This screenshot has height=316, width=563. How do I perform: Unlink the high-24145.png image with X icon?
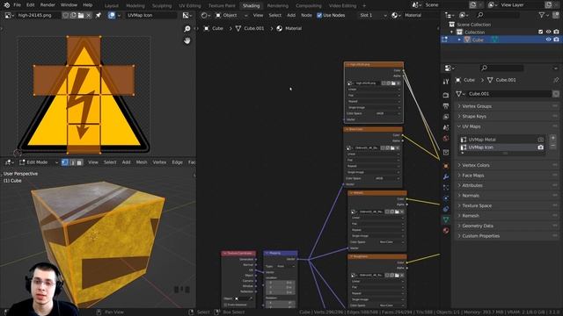coord(88,16)
